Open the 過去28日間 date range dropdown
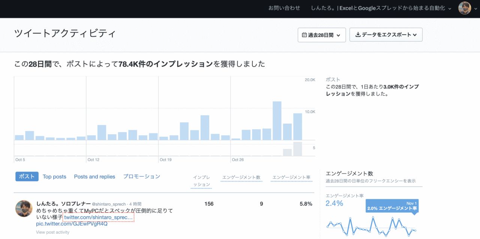480x239 pixels. coord(321,35)
